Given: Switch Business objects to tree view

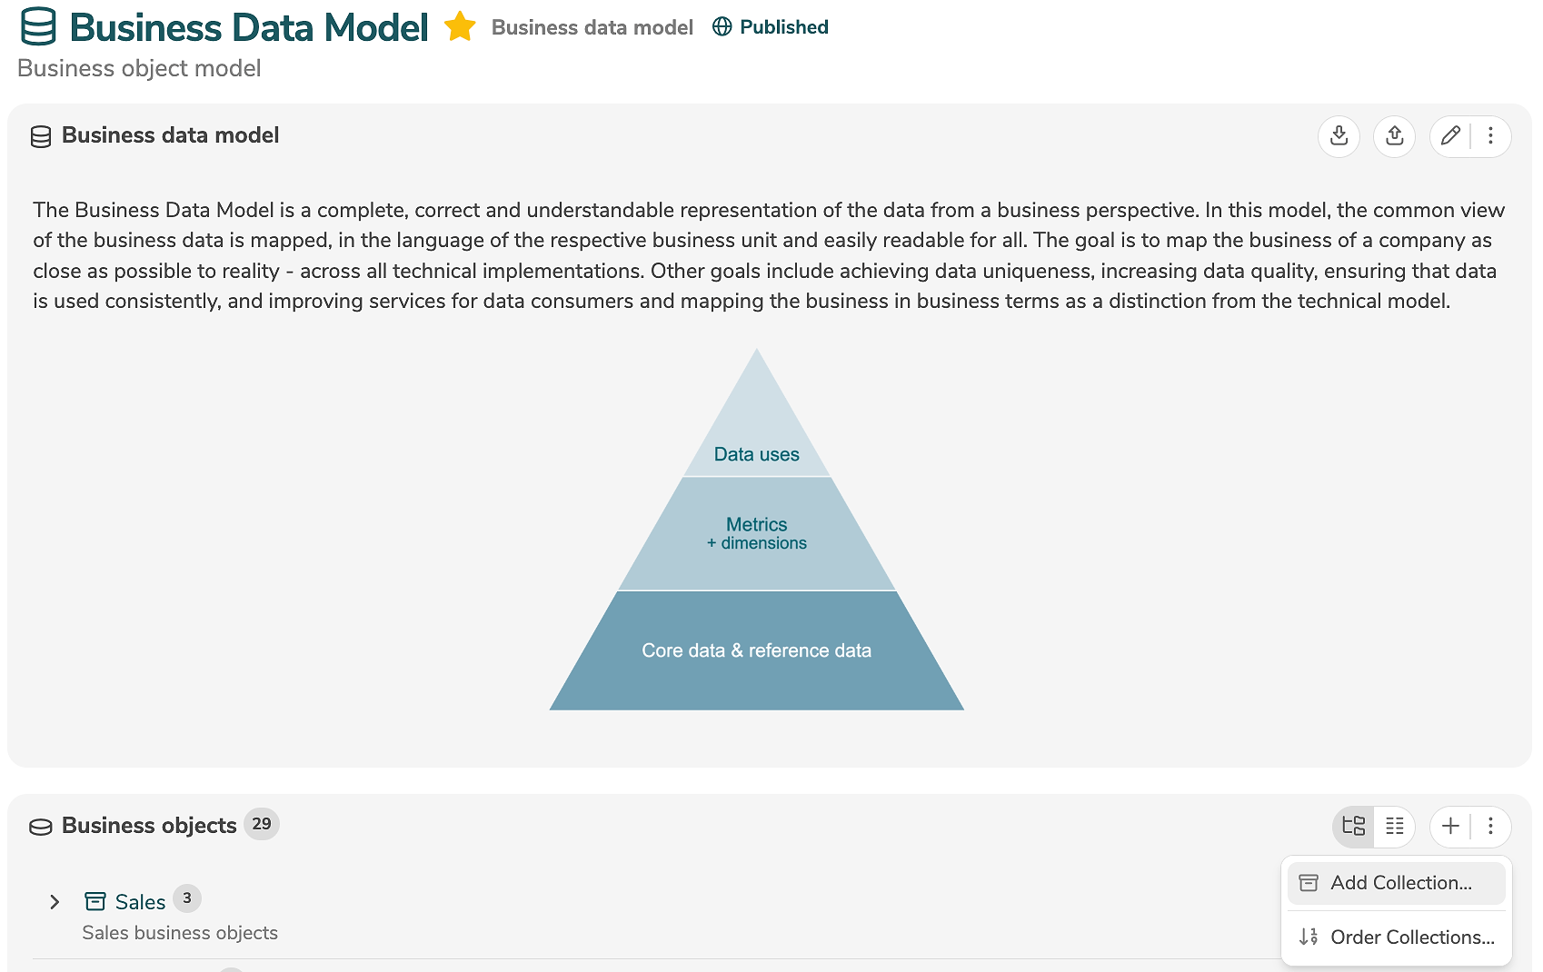Looking at the screenshot, I should point(1353,826).
